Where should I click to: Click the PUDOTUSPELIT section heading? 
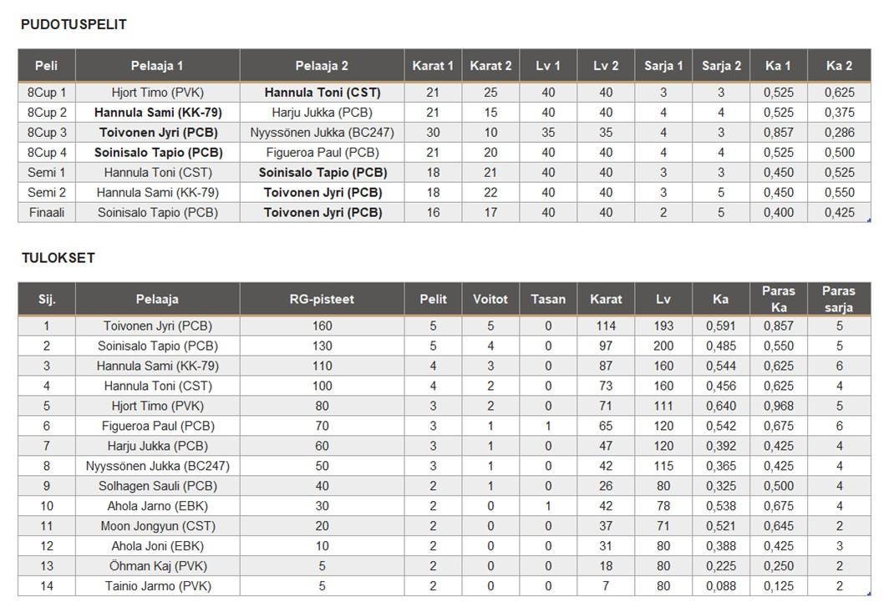[74, 25]
